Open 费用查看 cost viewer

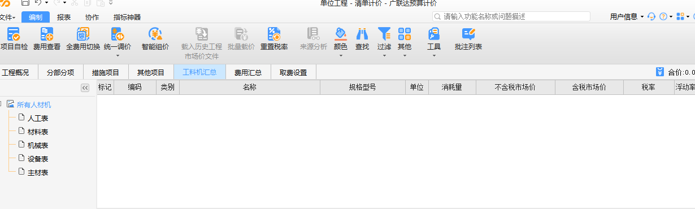(47, 39)
